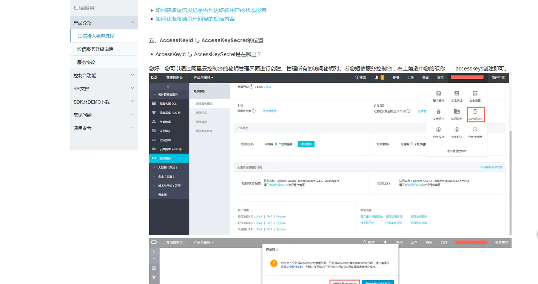Click the 会员权益 icon in account dropdown
The image size is (538, 284).
point(438,130)
